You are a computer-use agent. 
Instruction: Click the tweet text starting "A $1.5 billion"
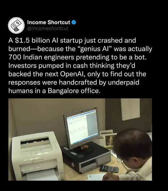[80, 65]
